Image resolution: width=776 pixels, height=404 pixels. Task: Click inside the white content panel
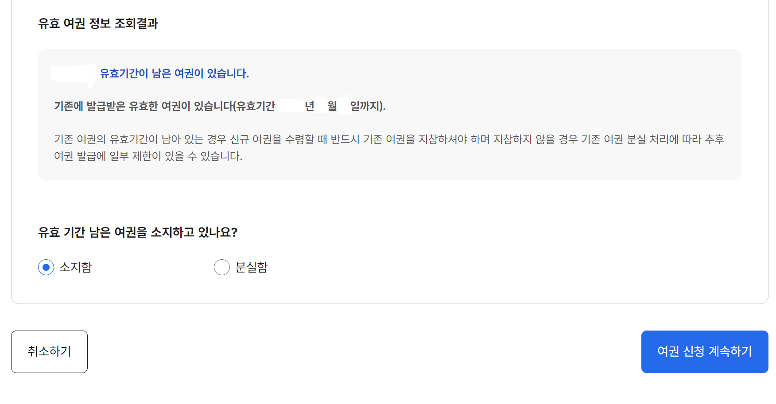[x=390, y=204]
